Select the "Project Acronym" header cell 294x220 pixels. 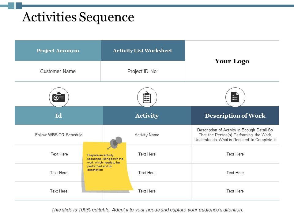(58, 51)
